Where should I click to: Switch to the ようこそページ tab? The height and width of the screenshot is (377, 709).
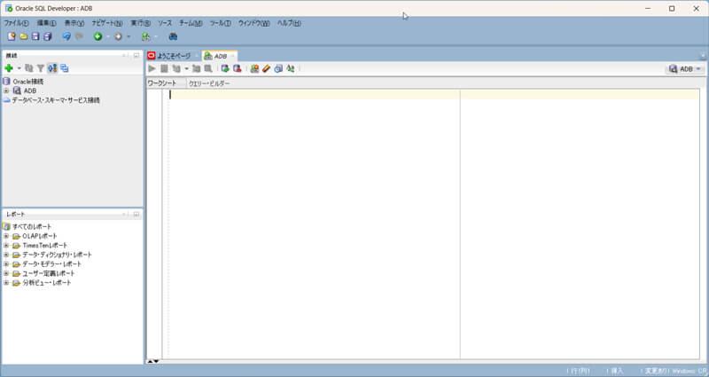pos(174,56)
